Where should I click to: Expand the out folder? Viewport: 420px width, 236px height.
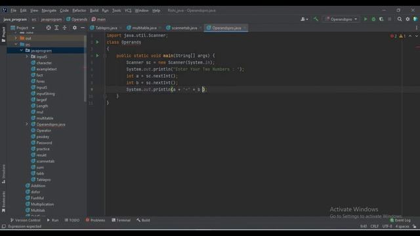tap(16, 38)
